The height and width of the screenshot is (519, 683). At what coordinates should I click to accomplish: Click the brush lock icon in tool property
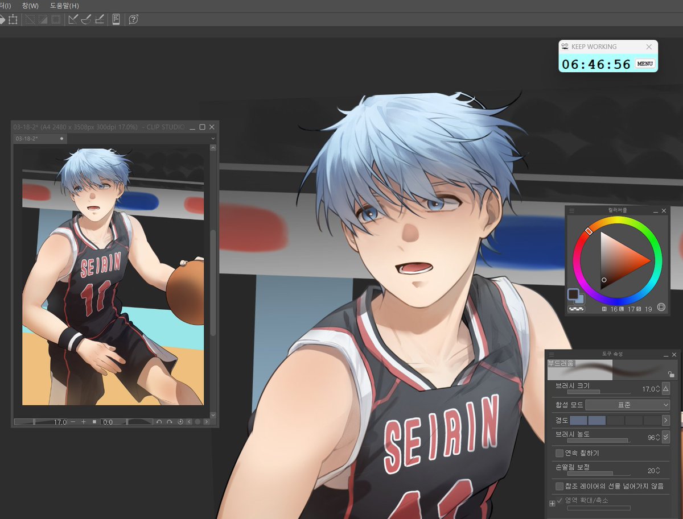click(672, 374)
